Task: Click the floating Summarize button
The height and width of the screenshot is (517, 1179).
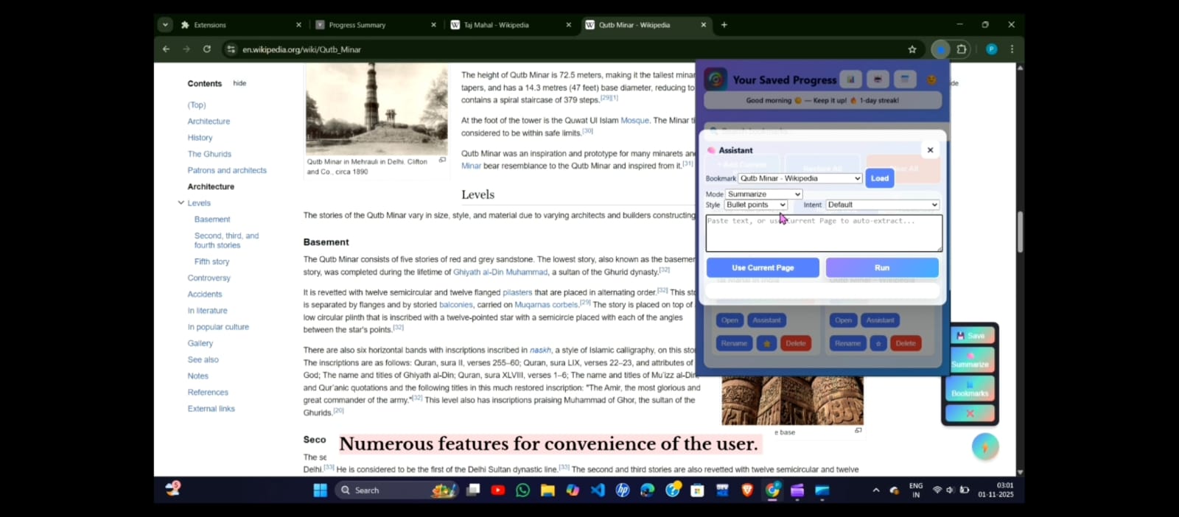Action: pyautogui.click(x=970, y=360)
